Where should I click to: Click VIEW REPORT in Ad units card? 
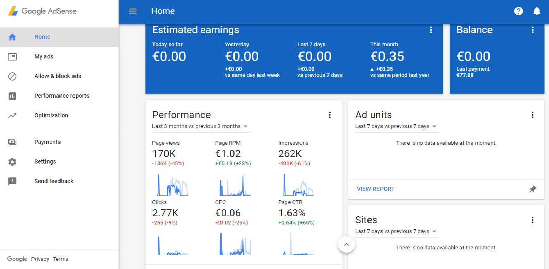point(376,189)
